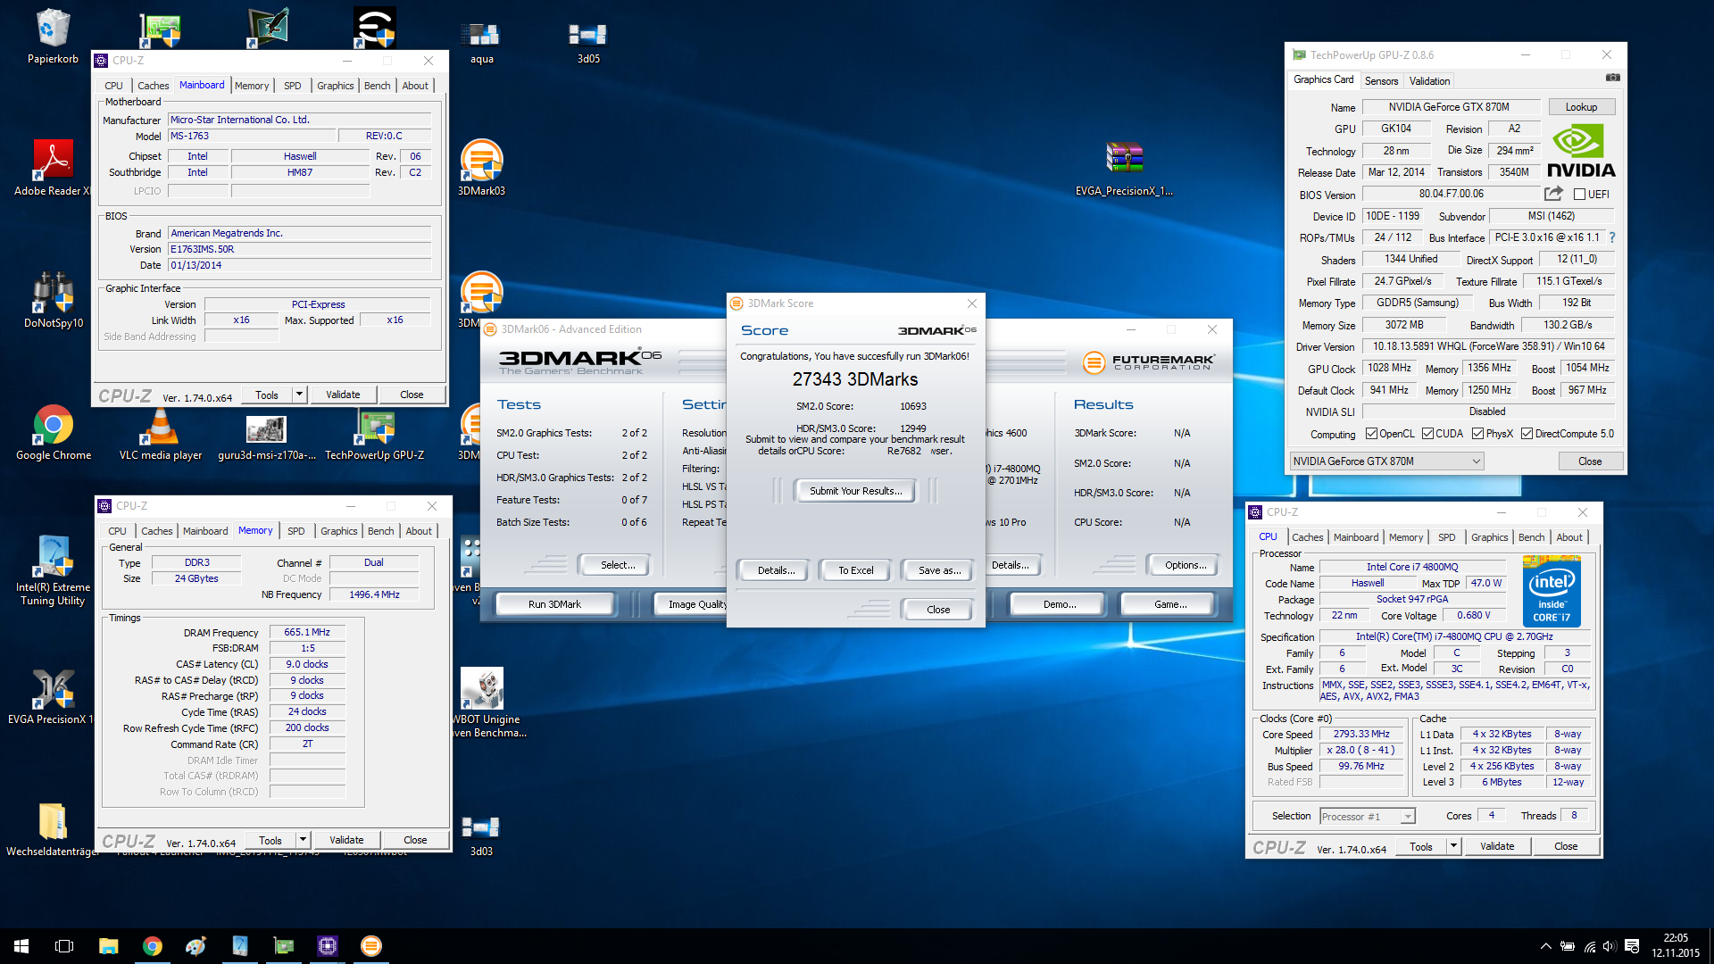
Task: Open the Validation tab in GPU-Z
Action: coord(1429,81)
